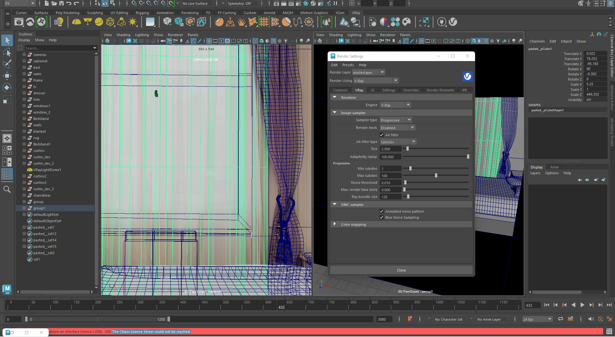Click play forward on timeline controls

tap(582, 305)
